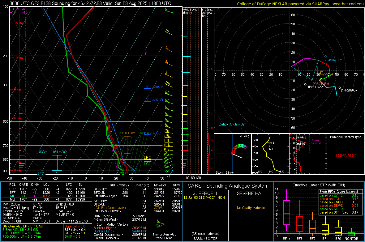This screenshot has height=242, width=365.
Task: Click the (35 loose matches) text
Action: 205,234
